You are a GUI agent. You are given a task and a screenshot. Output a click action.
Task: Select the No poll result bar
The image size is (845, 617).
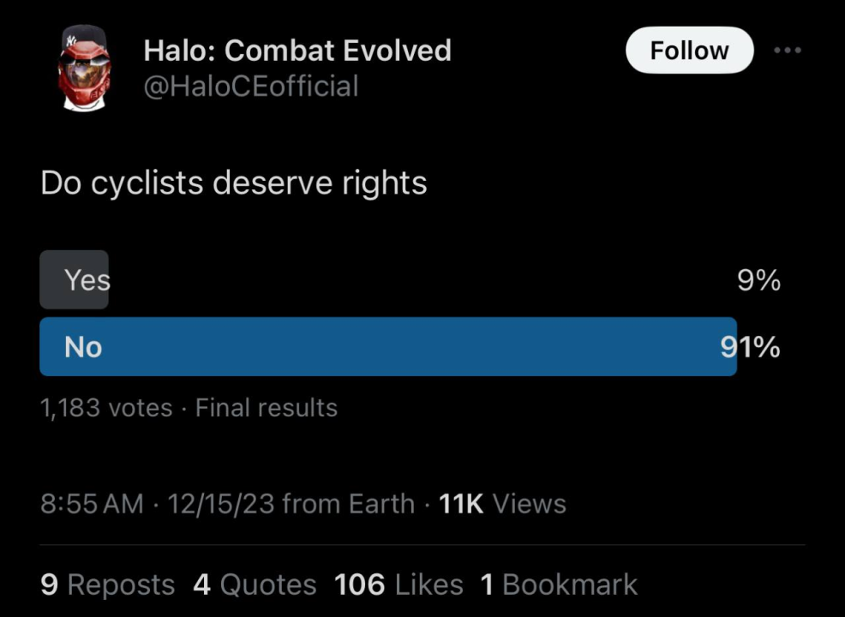tap(387, 346)
